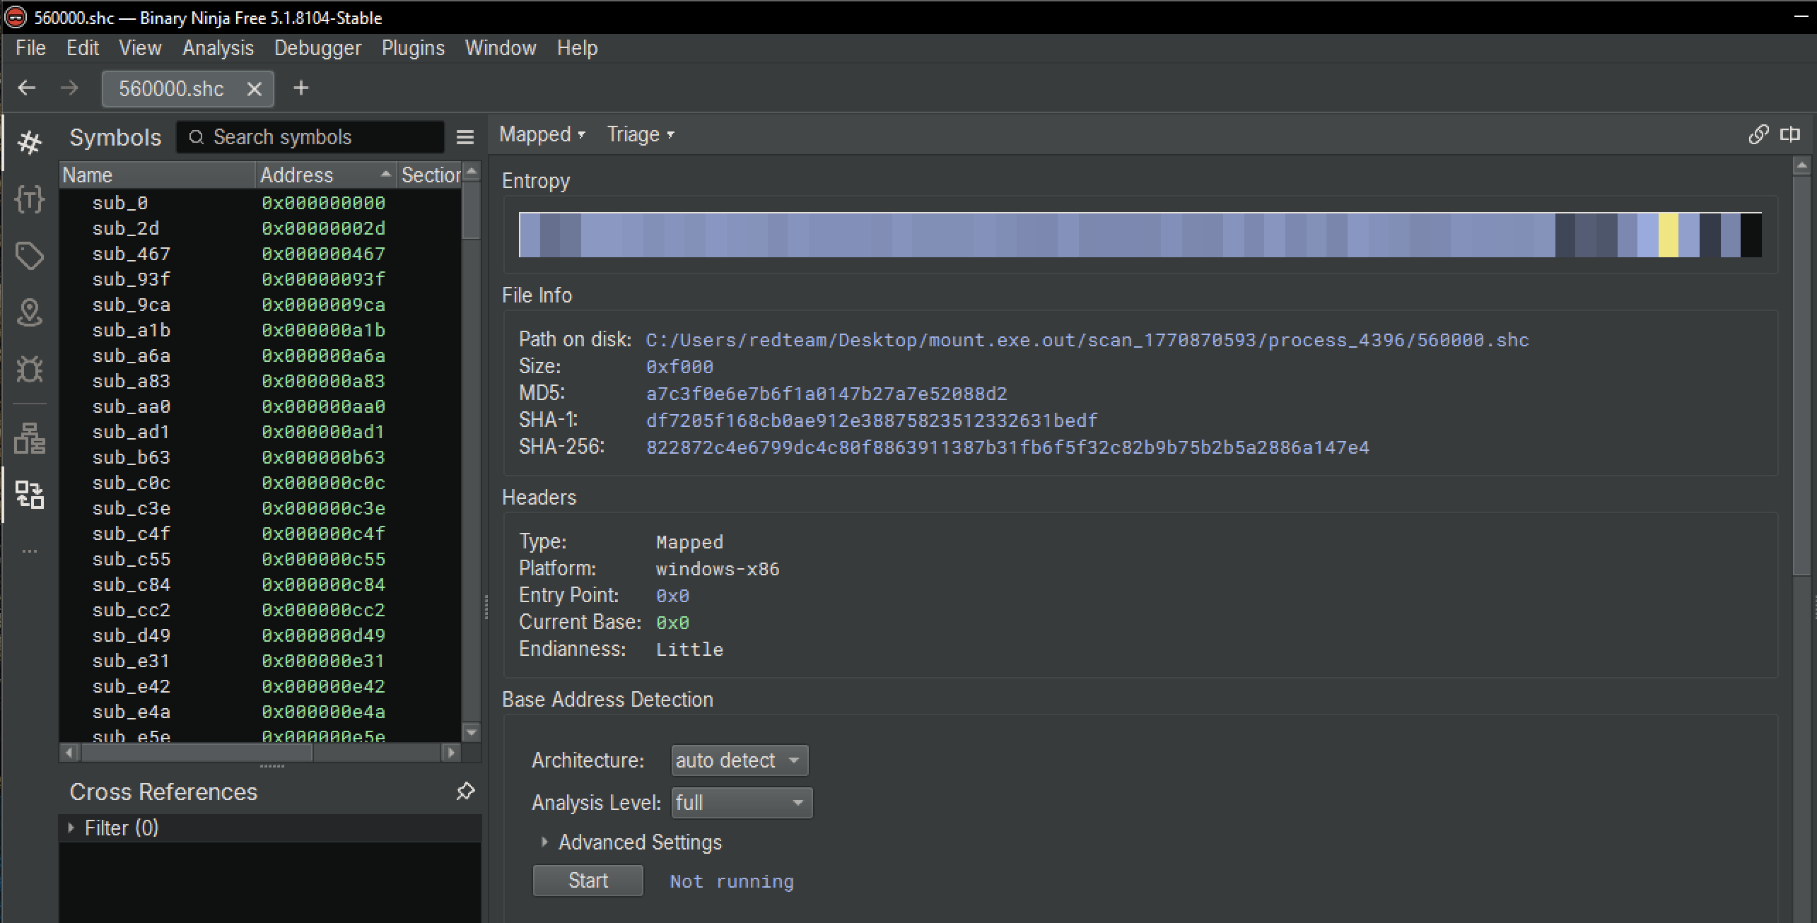Open the Debugger bug icon
The image size is (1817, 923).
pyautogui.click(x=30, y=369)
